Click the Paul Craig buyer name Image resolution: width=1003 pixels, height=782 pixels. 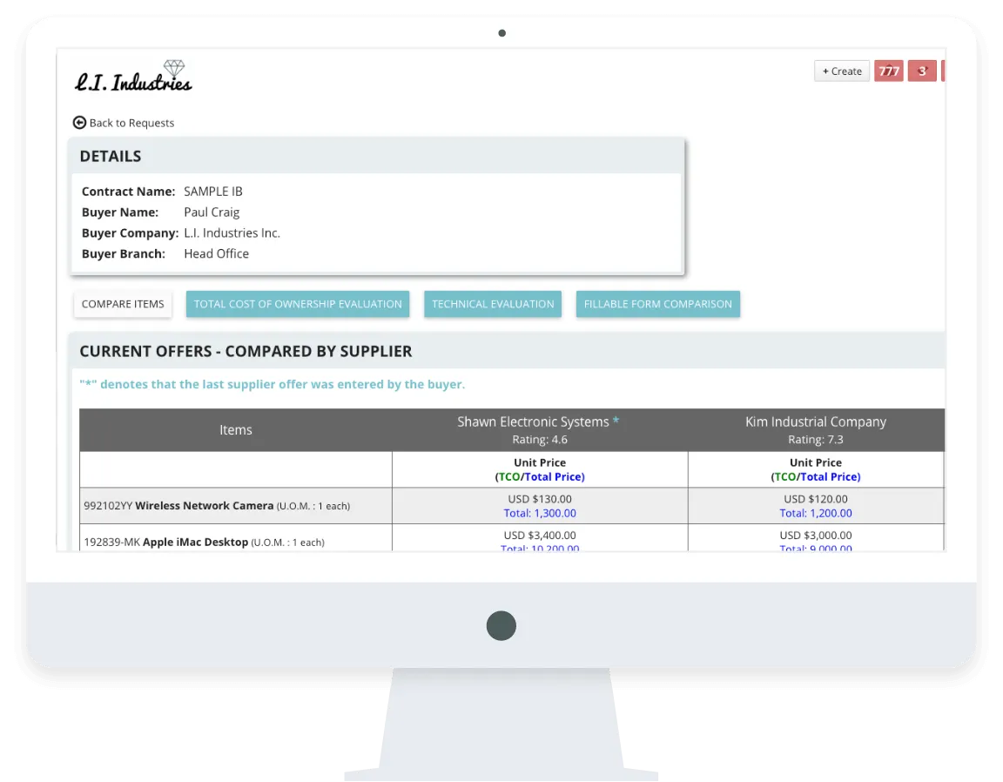212,212
